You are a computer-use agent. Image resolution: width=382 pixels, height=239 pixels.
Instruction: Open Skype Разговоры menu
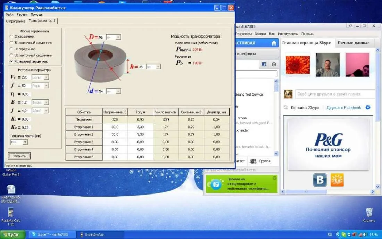pyautogui.click(x=243, y=34)
